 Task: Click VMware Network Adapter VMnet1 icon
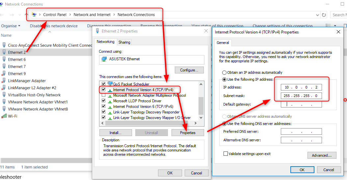point(4,102)
